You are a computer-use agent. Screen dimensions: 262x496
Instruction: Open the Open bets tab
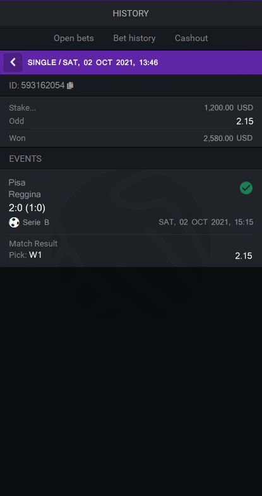(74, 39)
